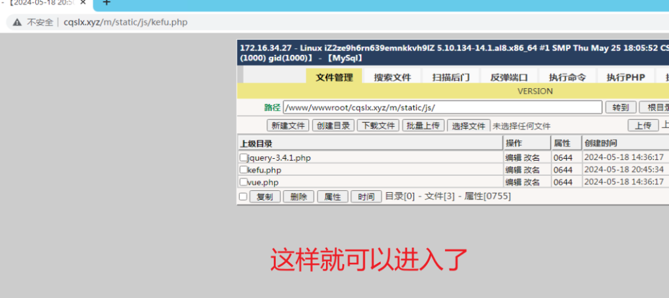669x298 pixels.
Task: Select the kefu.php file checkbox
Action: click(x=244, y=170)
